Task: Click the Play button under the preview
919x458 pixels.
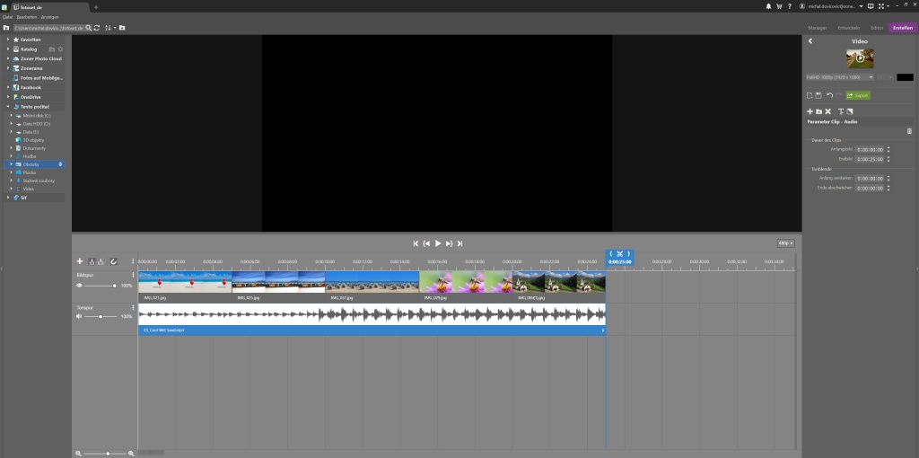Action: 438,243
